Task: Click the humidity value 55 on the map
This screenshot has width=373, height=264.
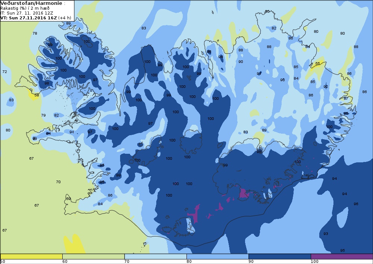Action: point(317,64)
